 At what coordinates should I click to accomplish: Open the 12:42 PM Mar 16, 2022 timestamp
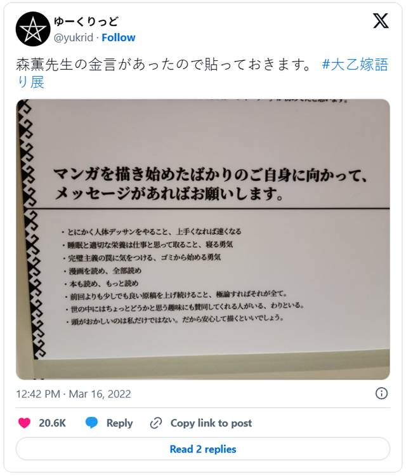pos(74,394)
